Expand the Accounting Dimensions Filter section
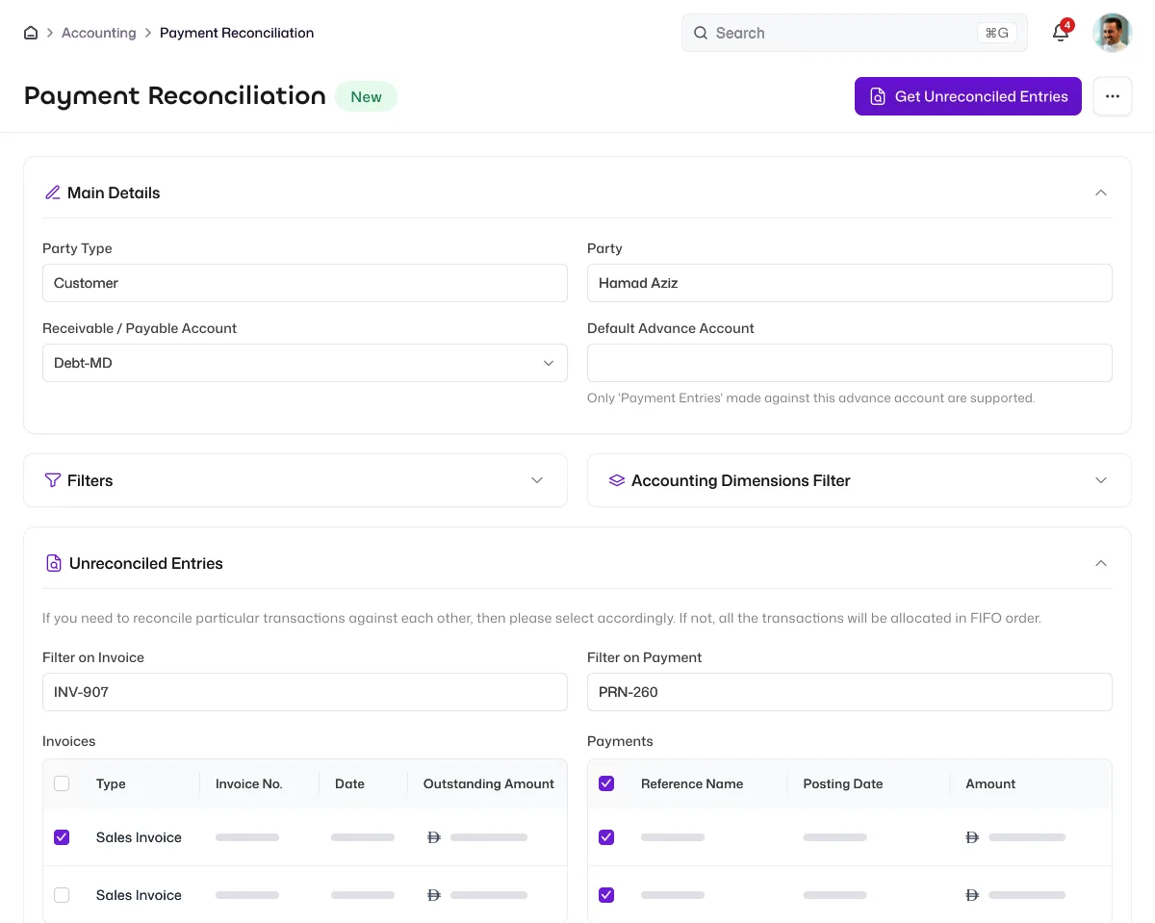This screenshot has height=923, width=1155. tap(1101, 480)
